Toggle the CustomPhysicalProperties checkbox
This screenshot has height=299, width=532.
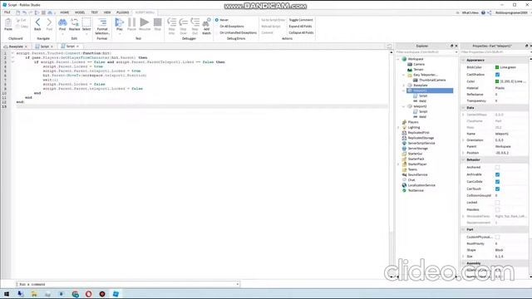point(497,237)
